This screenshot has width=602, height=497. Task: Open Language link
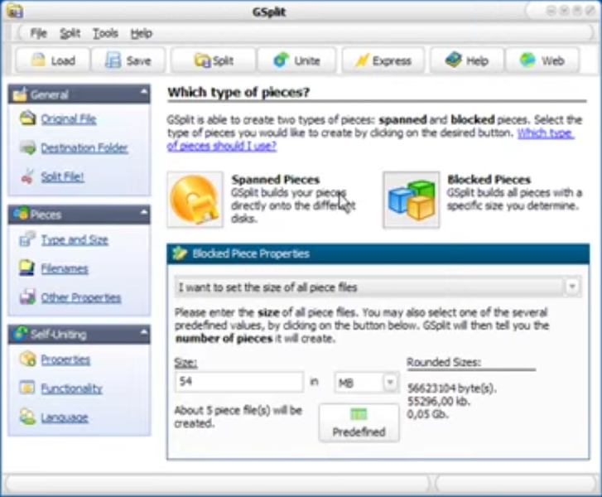tap(65, 417)
